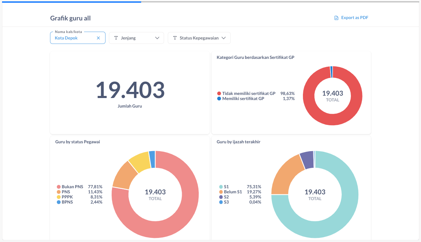Click the Kategori Guru berdasarkan Sertifikat GP title

click(255, 58)
